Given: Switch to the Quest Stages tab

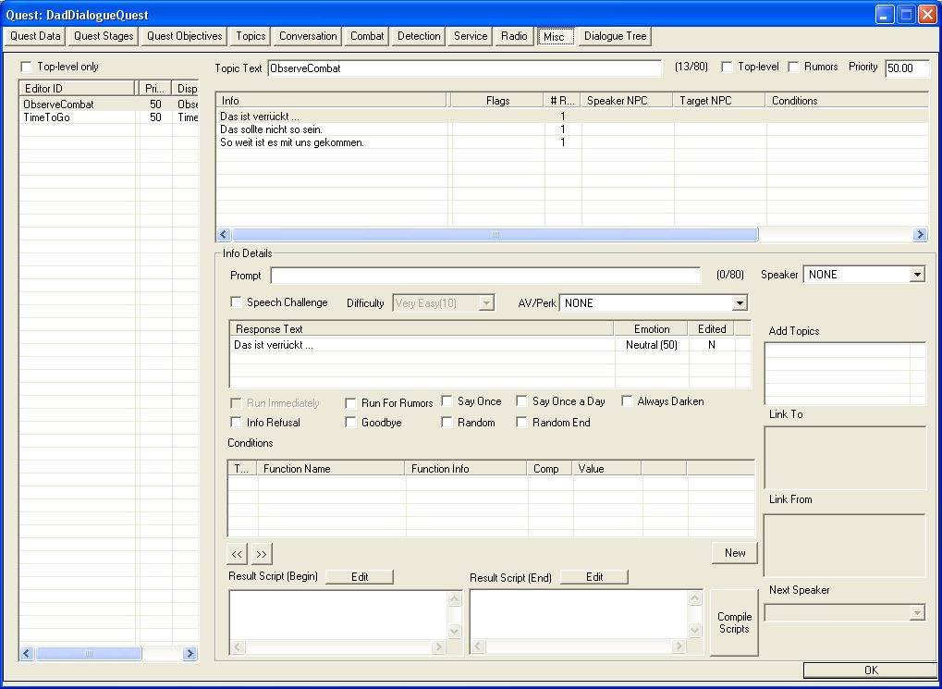Looking at the screenshot, I should (104, 36).
